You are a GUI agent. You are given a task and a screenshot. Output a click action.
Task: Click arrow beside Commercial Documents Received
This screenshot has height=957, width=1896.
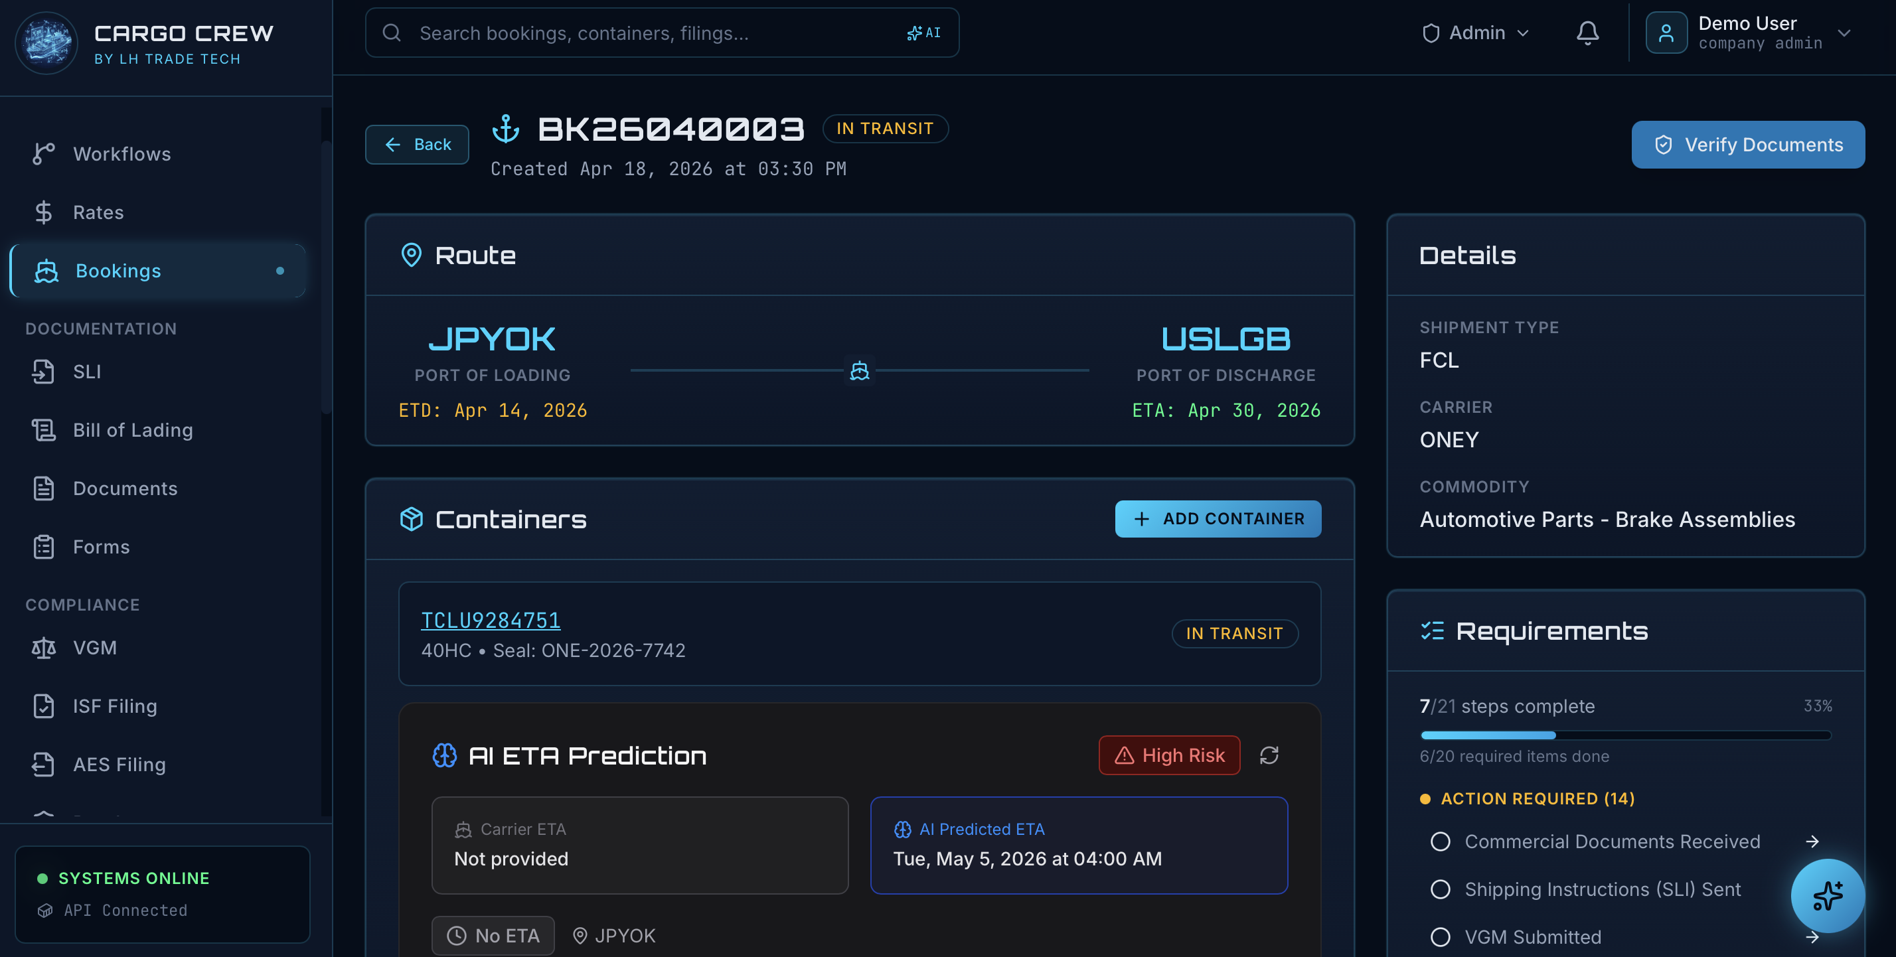click(1812, 841)
